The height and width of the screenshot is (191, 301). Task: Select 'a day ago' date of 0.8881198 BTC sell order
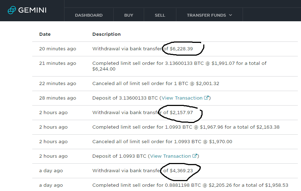coord(51,185)
